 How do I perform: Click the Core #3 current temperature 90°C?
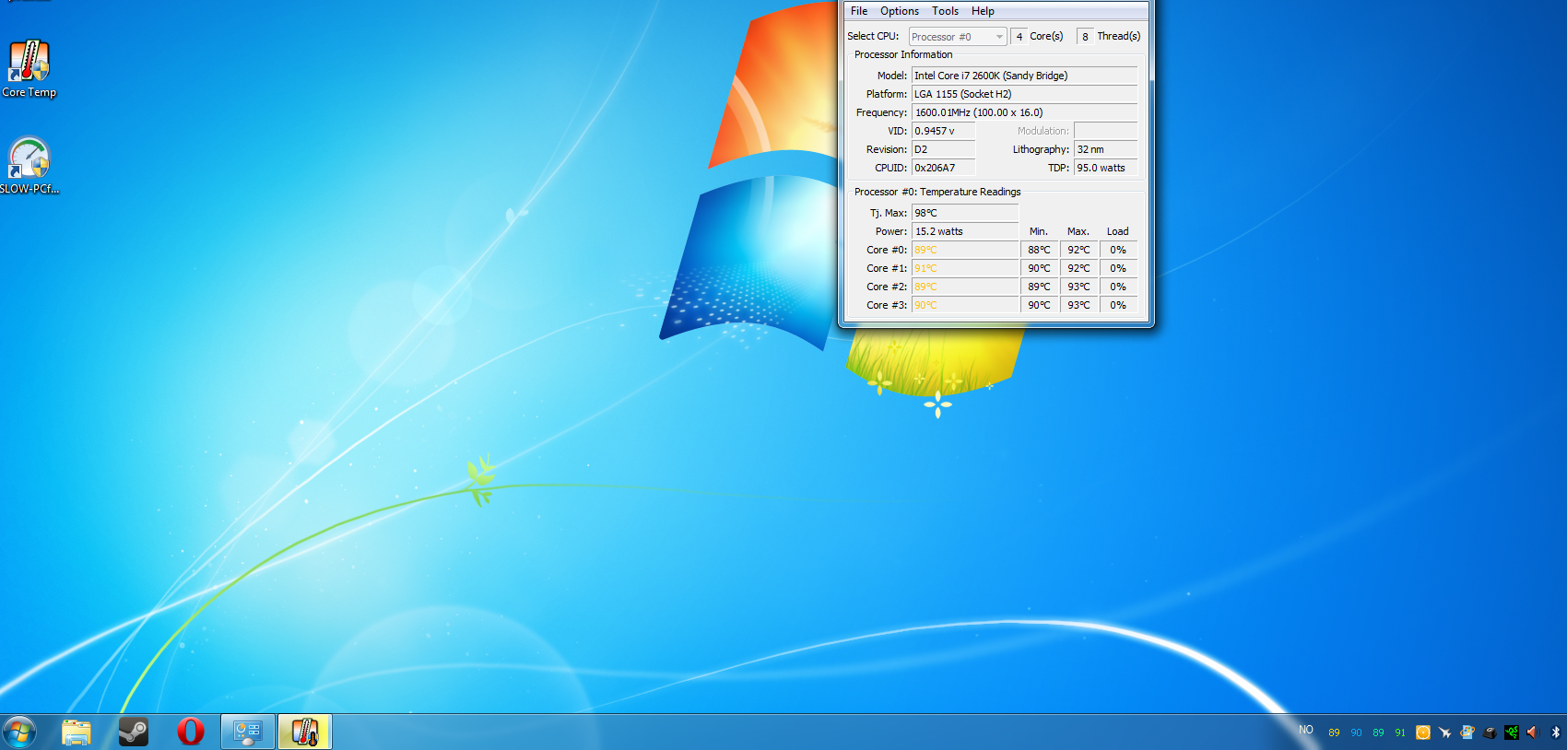965,305
